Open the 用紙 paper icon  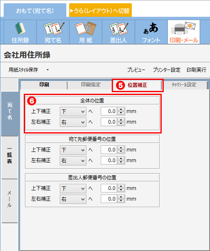click(x=86, y=32)
